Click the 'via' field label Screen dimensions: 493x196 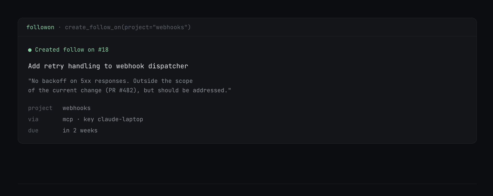click(33, 119)
